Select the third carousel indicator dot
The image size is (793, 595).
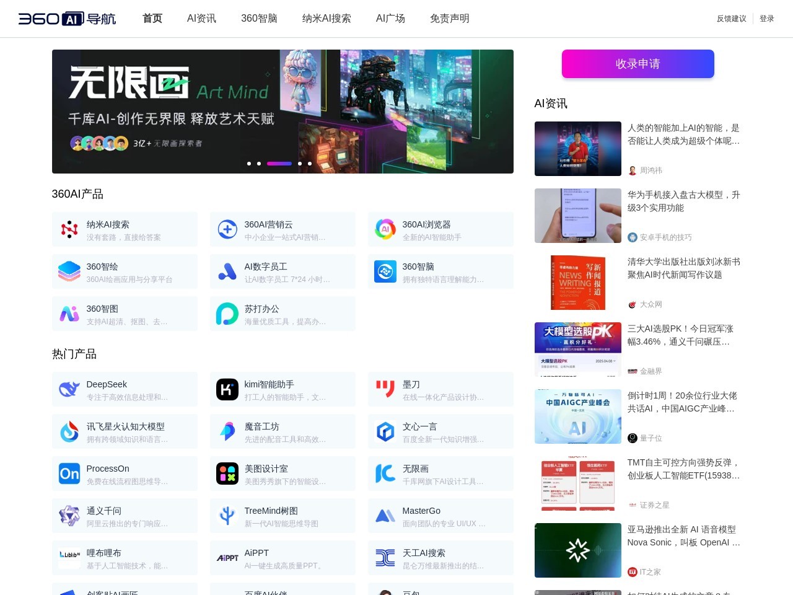[x=279, y=164]
